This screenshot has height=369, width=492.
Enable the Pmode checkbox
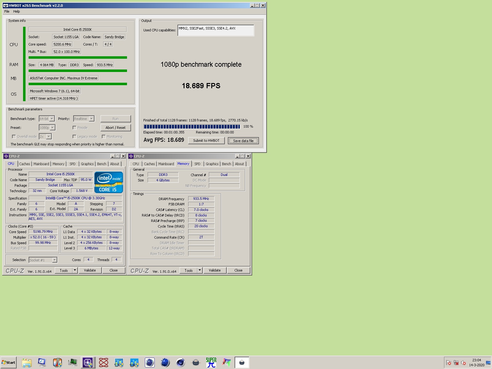point(74,128)
